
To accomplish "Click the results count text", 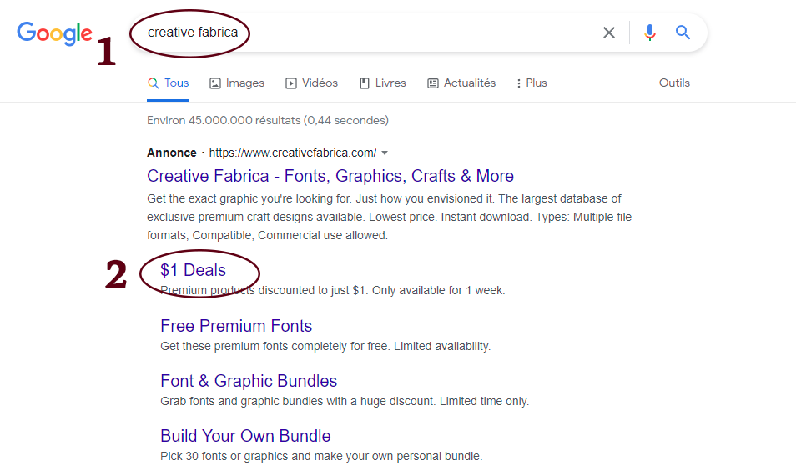I will 267,120.
